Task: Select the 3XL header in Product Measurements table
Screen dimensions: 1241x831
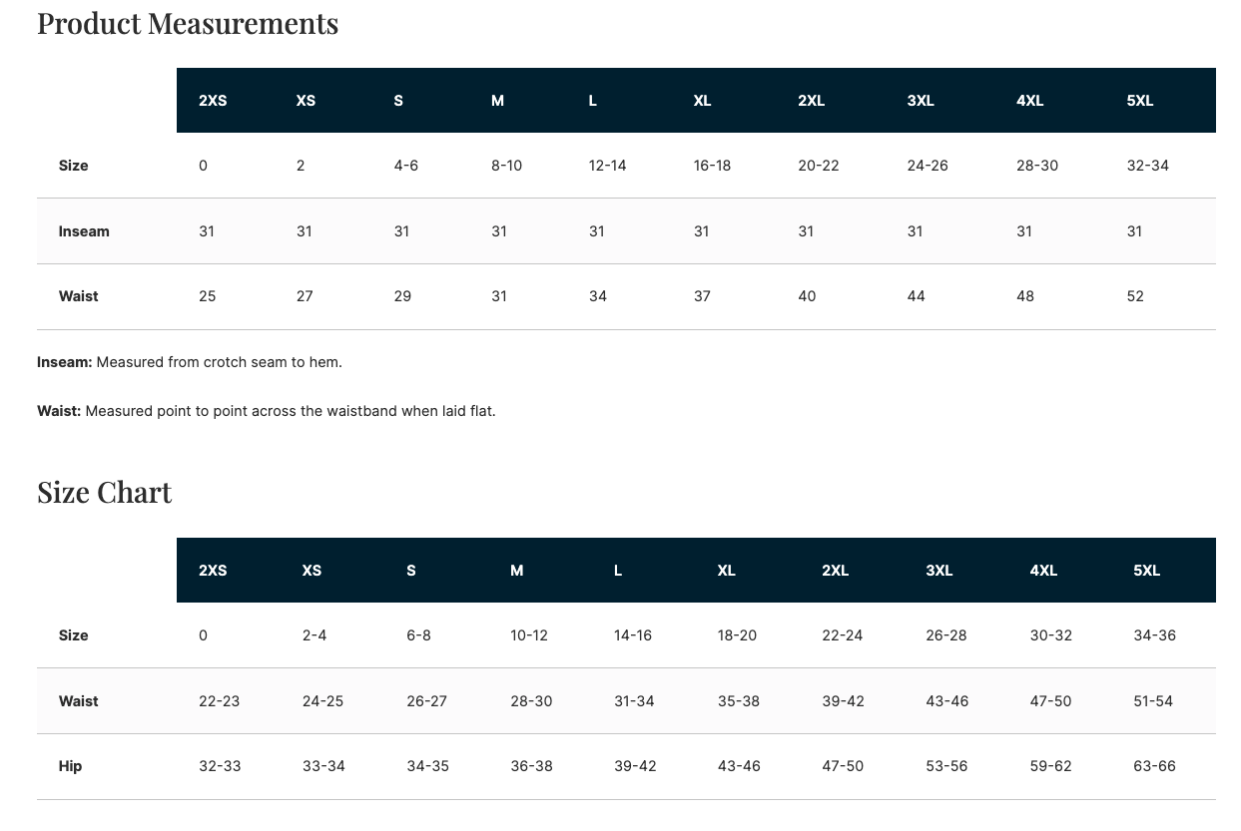Action: (x=920, y=101)
